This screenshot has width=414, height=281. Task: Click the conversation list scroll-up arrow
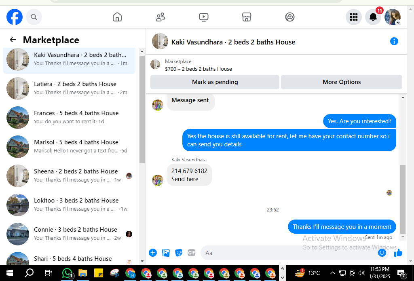(x=142, y=51)
